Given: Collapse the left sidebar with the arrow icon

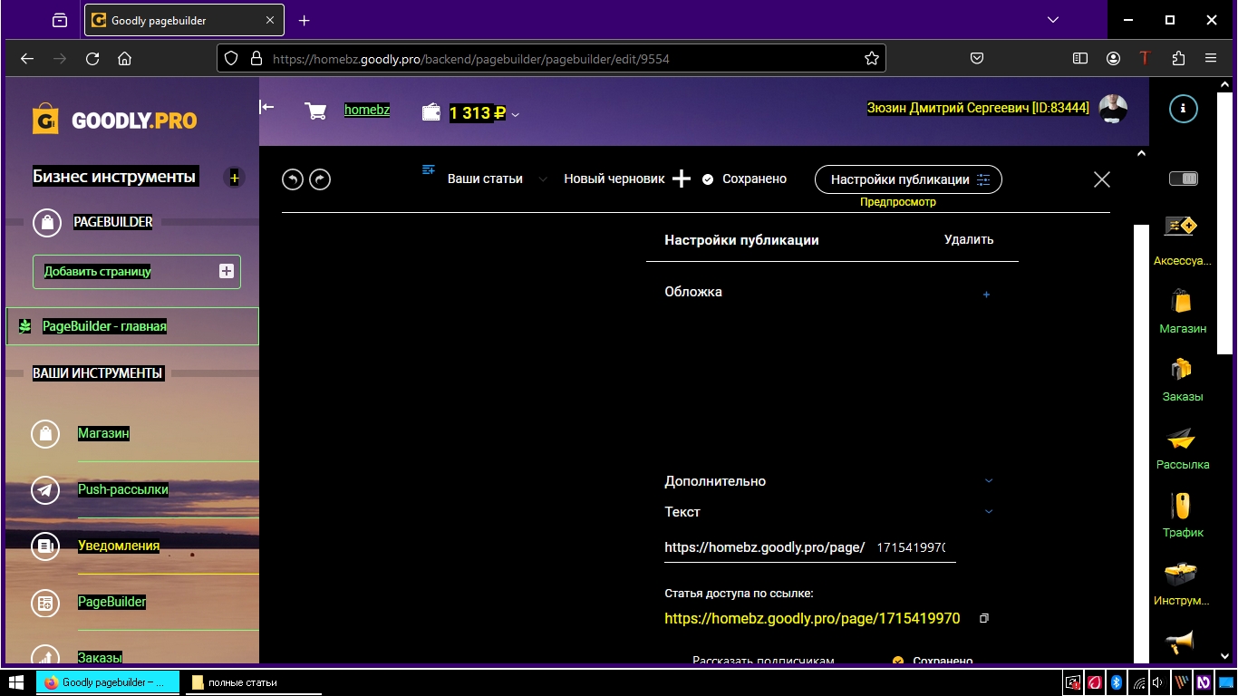Looking at the screenshot, I should tap(266, 107).
